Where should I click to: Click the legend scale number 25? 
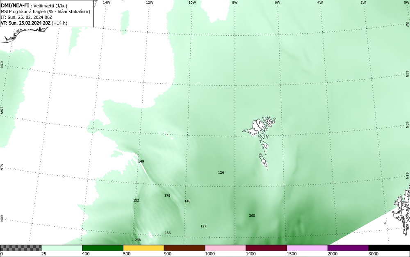[44, 254]
